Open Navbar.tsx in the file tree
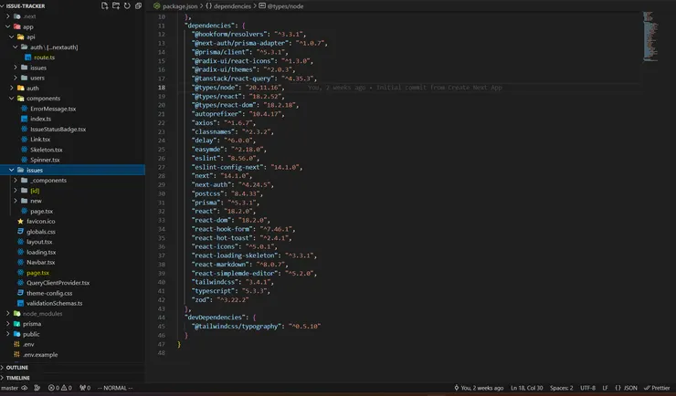Viewport: 676px width, 396px height. coord(41,262)
